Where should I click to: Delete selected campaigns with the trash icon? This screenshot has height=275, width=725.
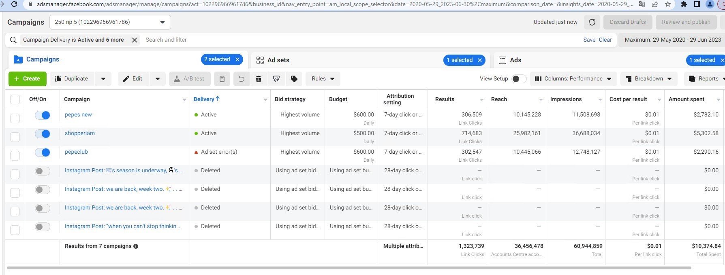tap(259, 79)
